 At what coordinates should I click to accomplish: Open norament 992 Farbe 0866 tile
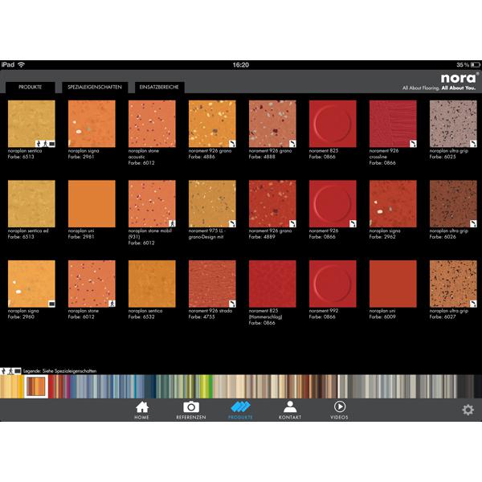point(333,284)
